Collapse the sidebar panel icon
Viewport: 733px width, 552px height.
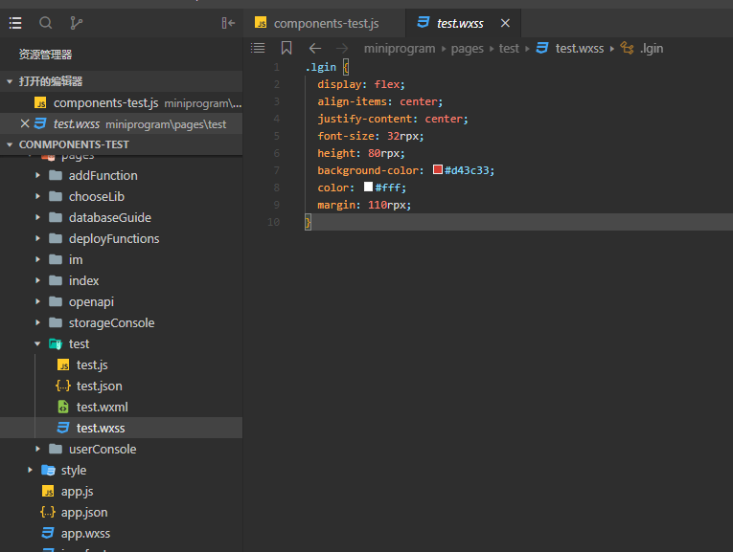coord(228,23)
